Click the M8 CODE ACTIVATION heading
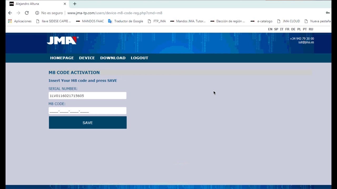The height and width of the screenshot is (189, 337). point(74,72)
